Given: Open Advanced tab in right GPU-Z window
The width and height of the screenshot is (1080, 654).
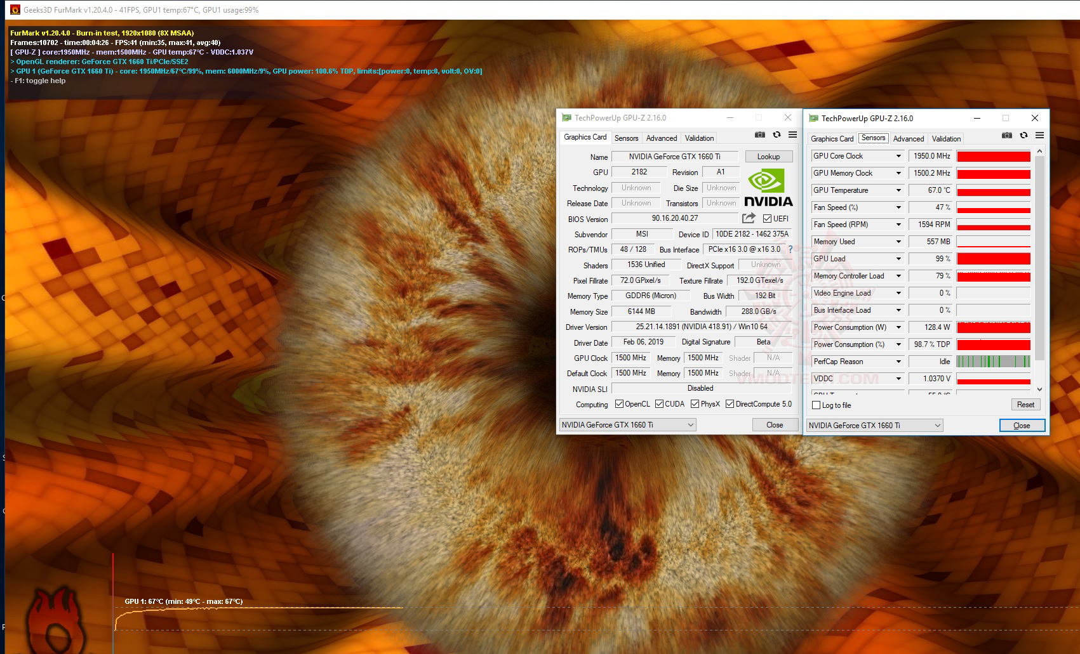Looking at the screenshot, I should pos(909,139).
